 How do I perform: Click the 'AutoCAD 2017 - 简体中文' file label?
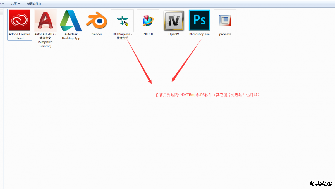pos(45,40)
